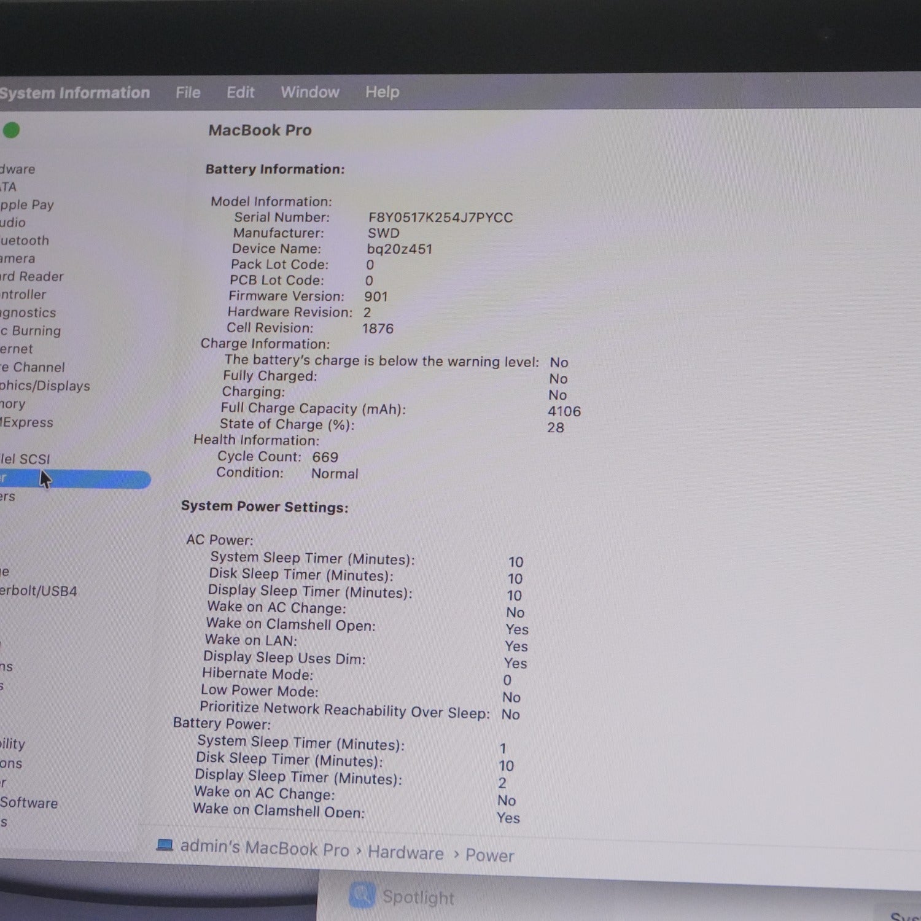Select Thunderbolt/USB4 in the sidebar
This screenshot has width=921, height=921.
39,591
